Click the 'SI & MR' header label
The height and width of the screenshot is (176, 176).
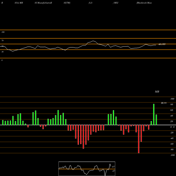tap(19, 3)
